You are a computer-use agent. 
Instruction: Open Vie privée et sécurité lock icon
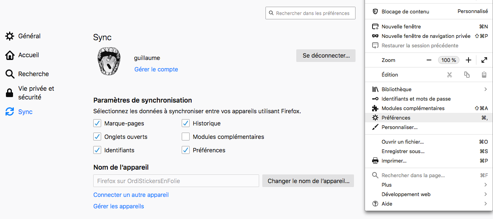tap(10, 93)
